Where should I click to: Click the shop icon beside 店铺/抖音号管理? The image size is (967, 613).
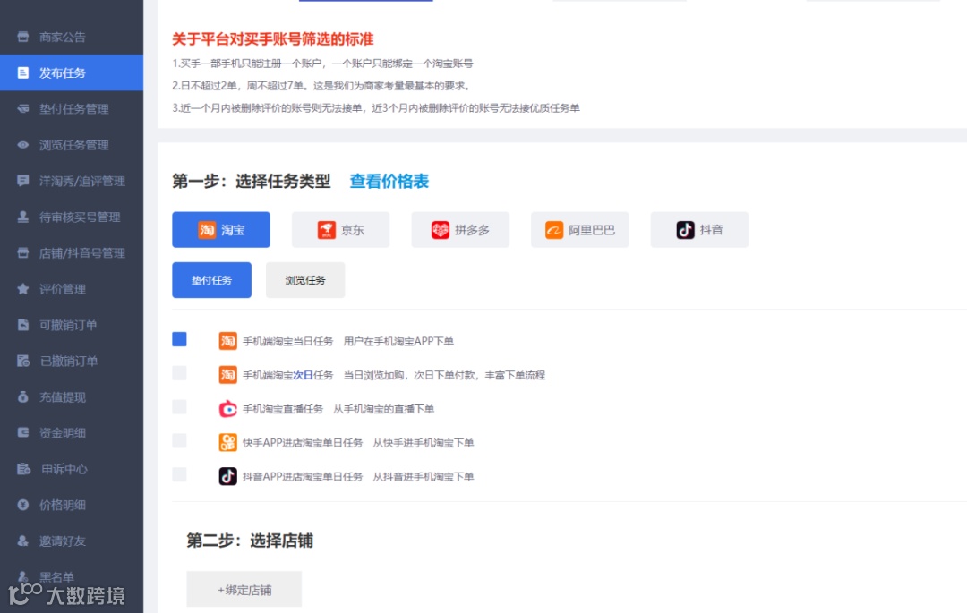[x=22, y=253]
